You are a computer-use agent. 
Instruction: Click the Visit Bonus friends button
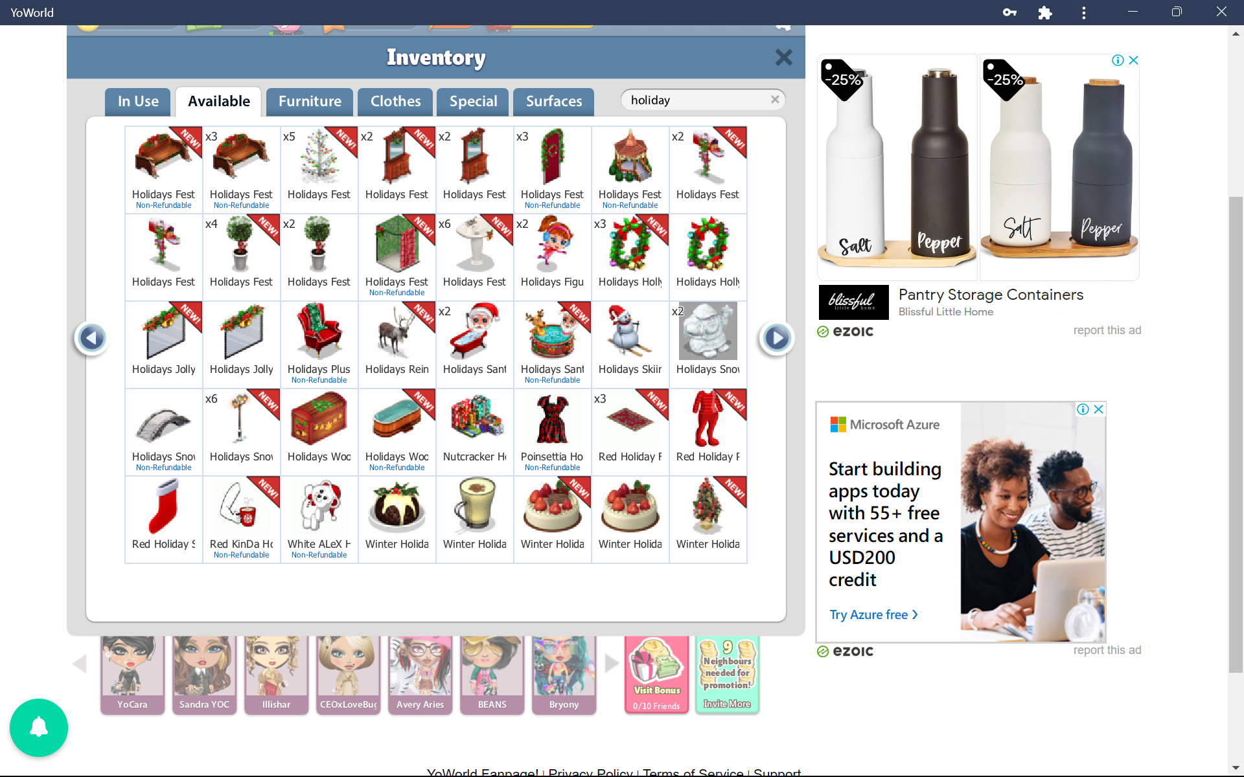pos(656,675)
